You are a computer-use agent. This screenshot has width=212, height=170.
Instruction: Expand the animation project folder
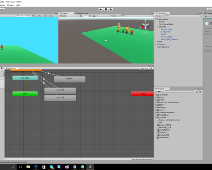(x=155, y=95)
